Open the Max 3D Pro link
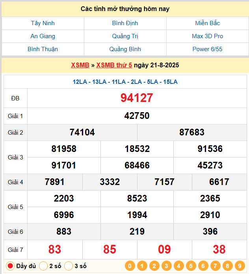 [x=207, y=36]
